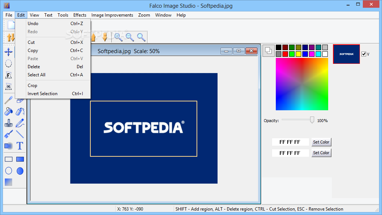Select the outlined ellipse shape tool

click(8, 171)
